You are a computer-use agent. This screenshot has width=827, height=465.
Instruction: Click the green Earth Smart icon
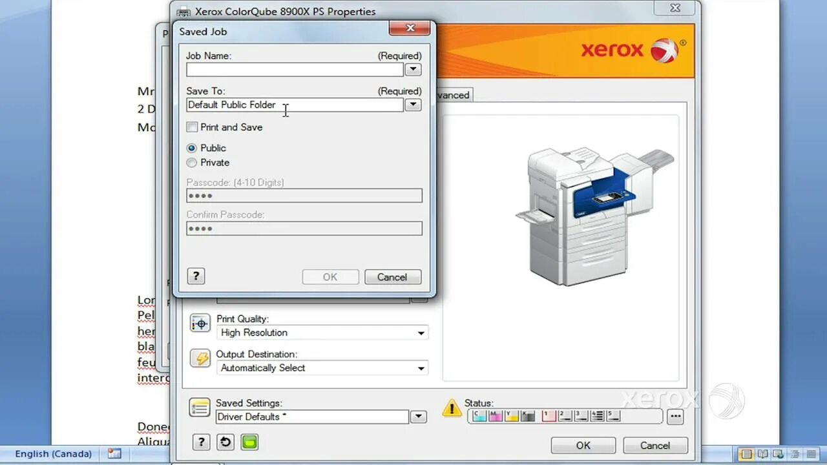[249, 442]
